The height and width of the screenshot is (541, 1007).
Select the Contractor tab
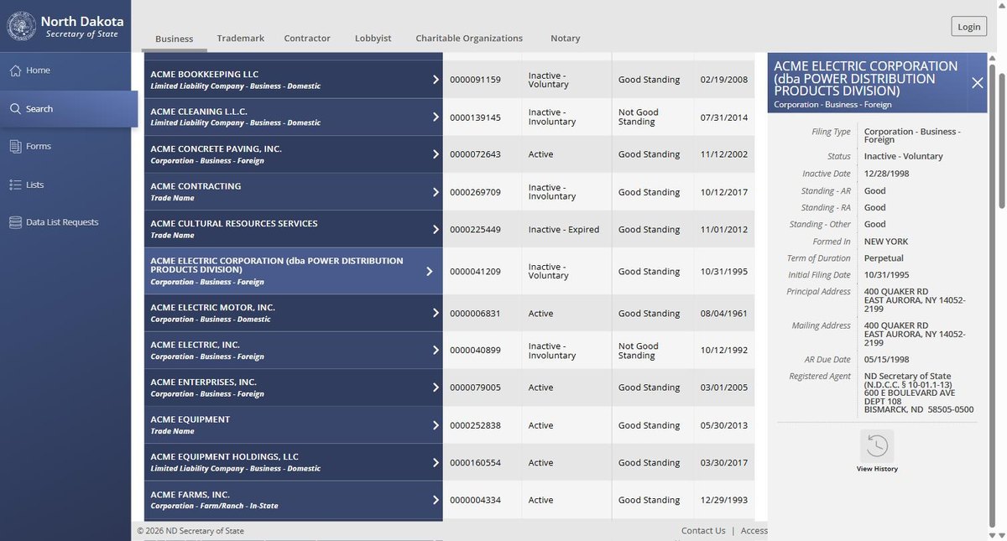click(307, 39)
